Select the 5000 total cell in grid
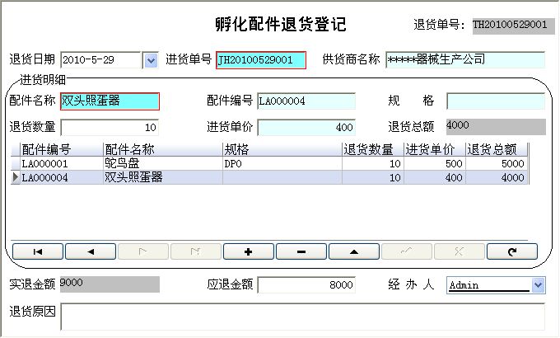Viewport: 560px width, 338px height. pos(497,164)
